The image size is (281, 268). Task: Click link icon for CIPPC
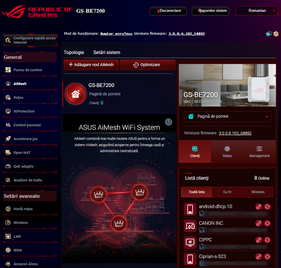point(258,240)
